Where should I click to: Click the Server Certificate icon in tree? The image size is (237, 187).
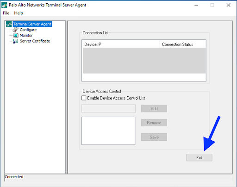(x=15, y=41)
